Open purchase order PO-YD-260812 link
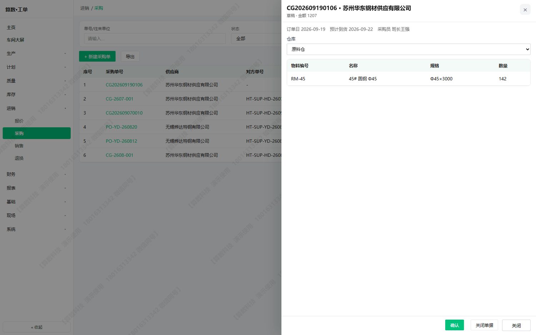536x335 pixels. pos(121,141)
